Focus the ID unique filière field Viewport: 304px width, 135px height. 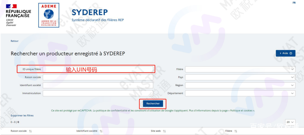[98, 69]
